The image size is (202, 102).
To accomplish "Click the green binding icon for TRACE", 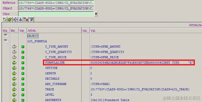I will [14, 90].
